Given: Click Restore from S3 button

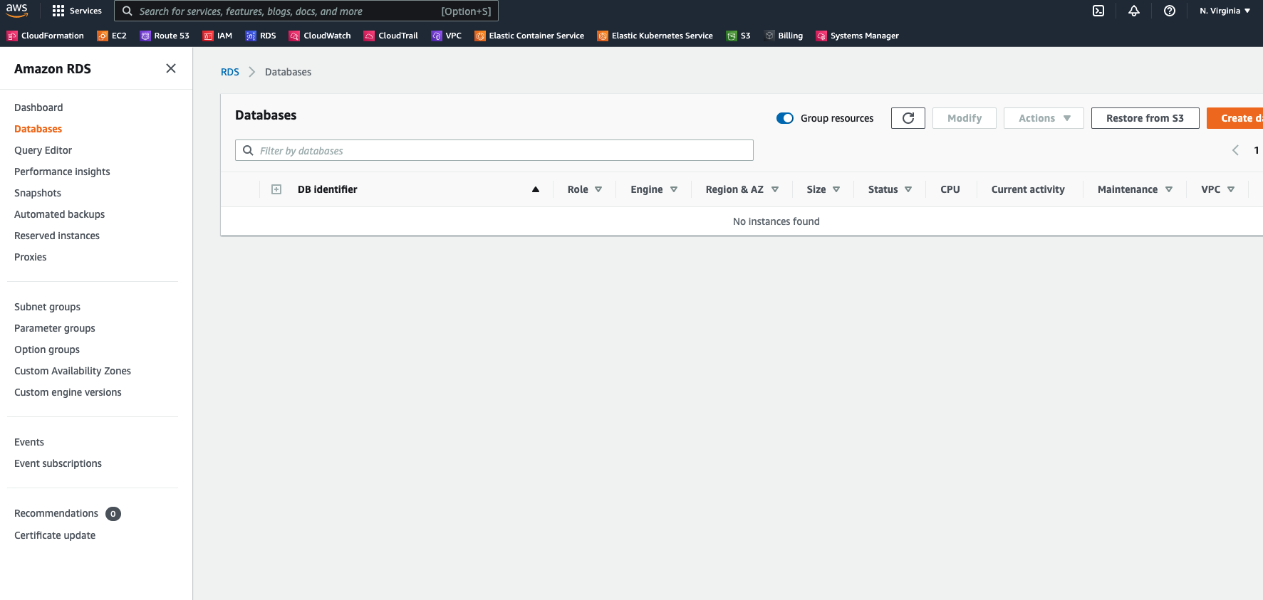Looking at the screenshot, I should (x=1145, y=118).
